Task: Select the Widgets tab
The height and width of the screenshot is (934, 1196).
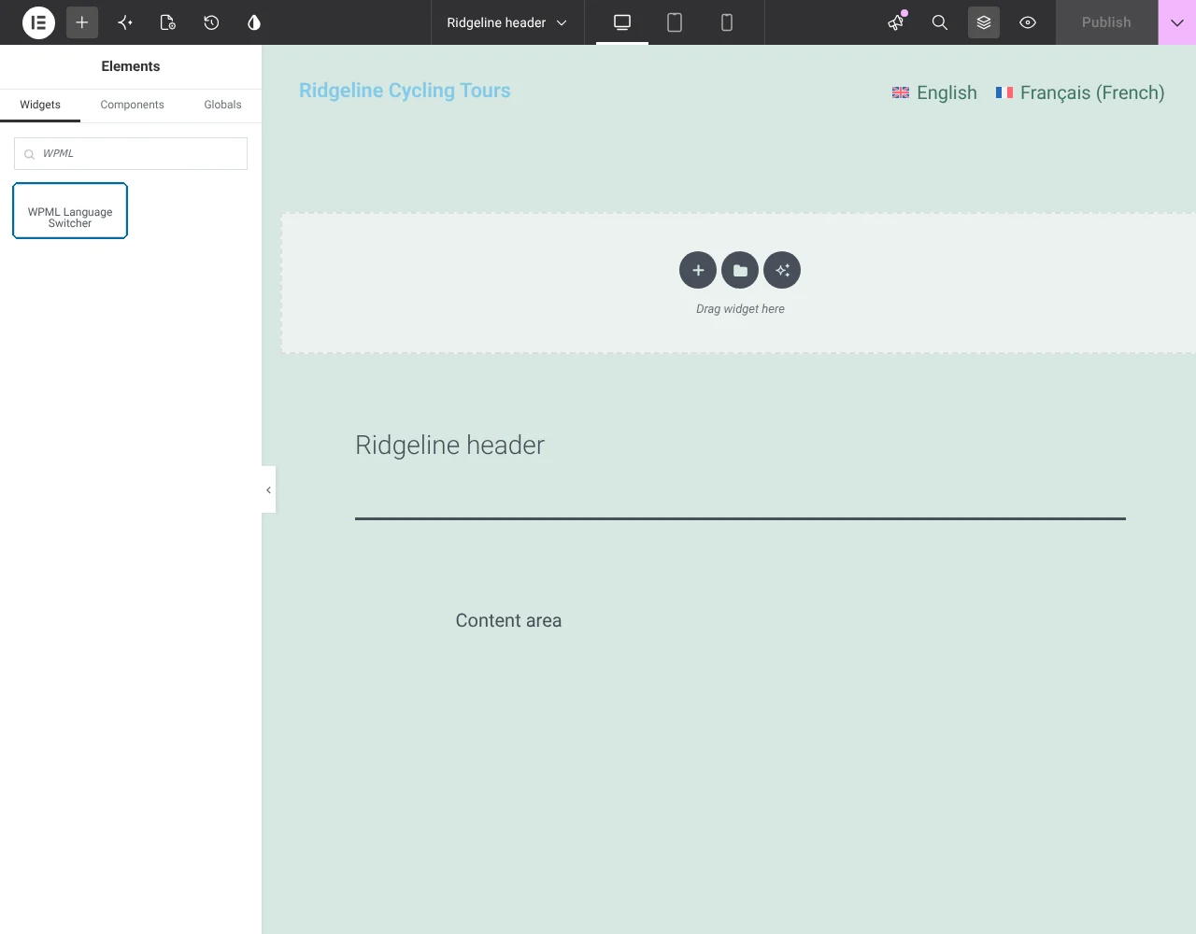Action: [x=40, y=105]
